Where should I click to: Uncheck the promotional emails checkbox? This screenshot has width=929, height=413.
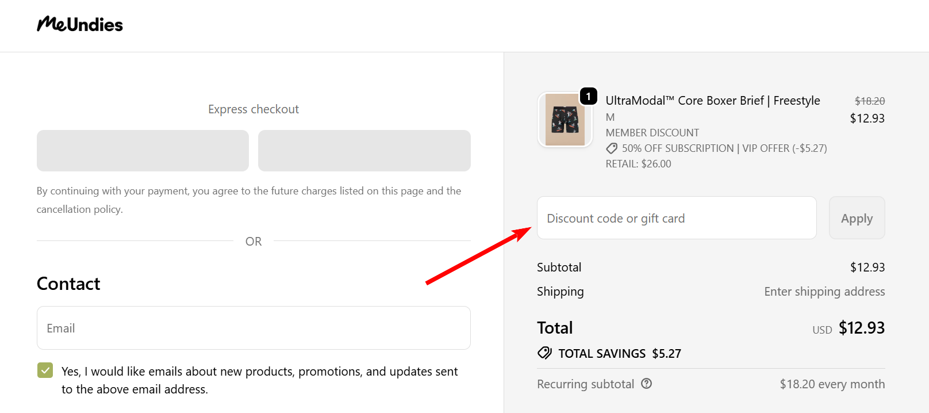(45, 370)
